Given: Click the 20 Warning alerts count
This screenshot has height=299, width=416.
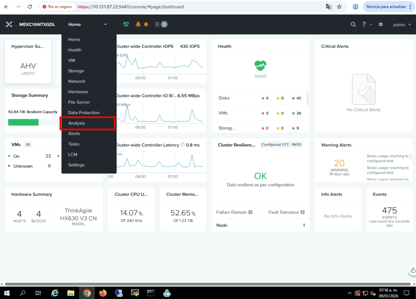Looking at the screenshot, I should pyautogui.click(x=339, y=163).
